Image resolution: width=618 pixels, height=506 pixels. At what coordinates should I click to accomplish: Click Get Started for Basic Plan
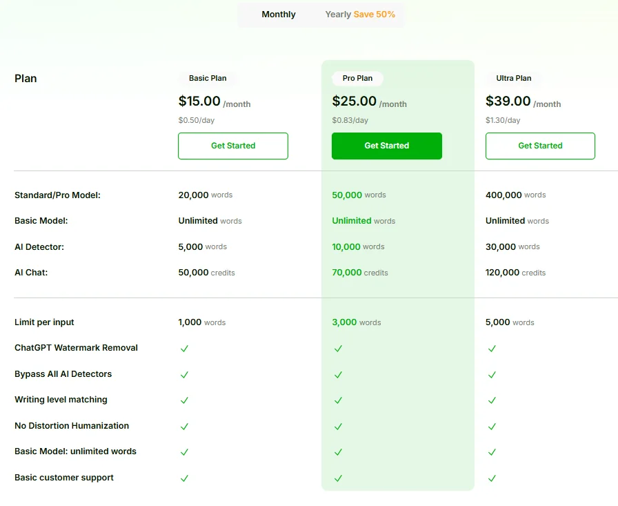[x=233, y=146]
